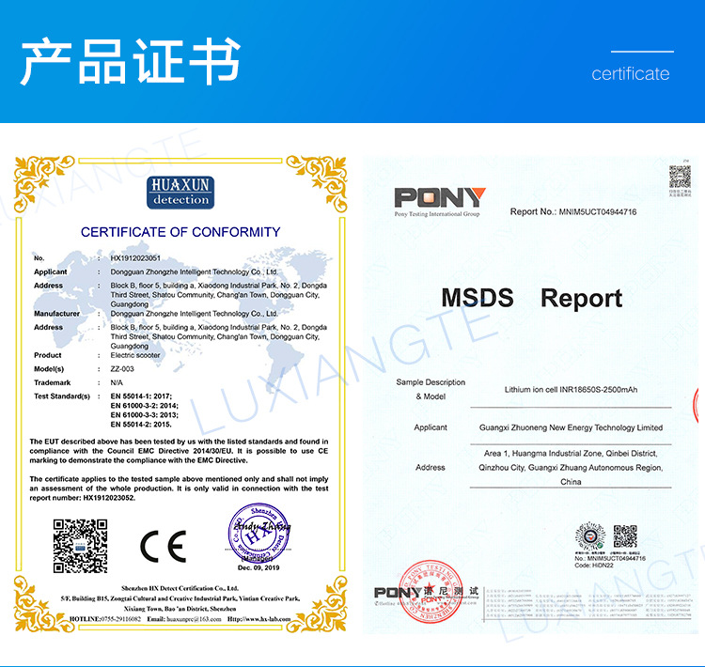Click the Lithium ion cell INR18650S-2500mAh text
This screenshot has height=667, width=705.
click(571, 389)
